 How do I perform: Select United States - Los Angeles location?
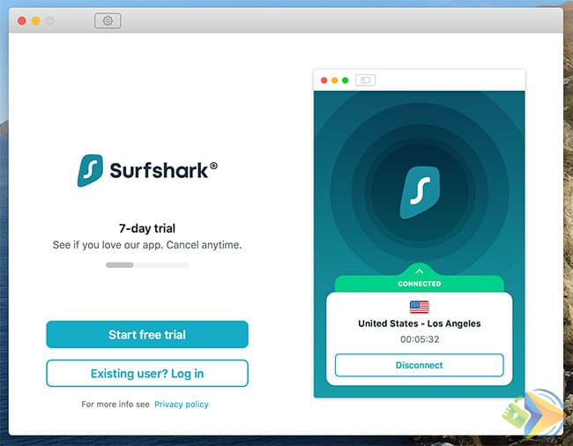(420, 323)
